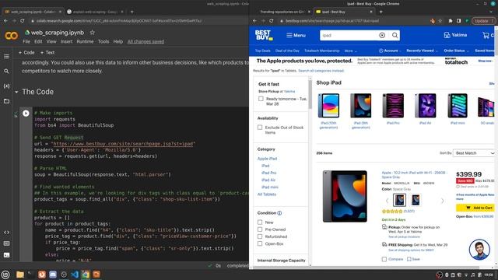Click the Colab CO logo

point(11,36)
